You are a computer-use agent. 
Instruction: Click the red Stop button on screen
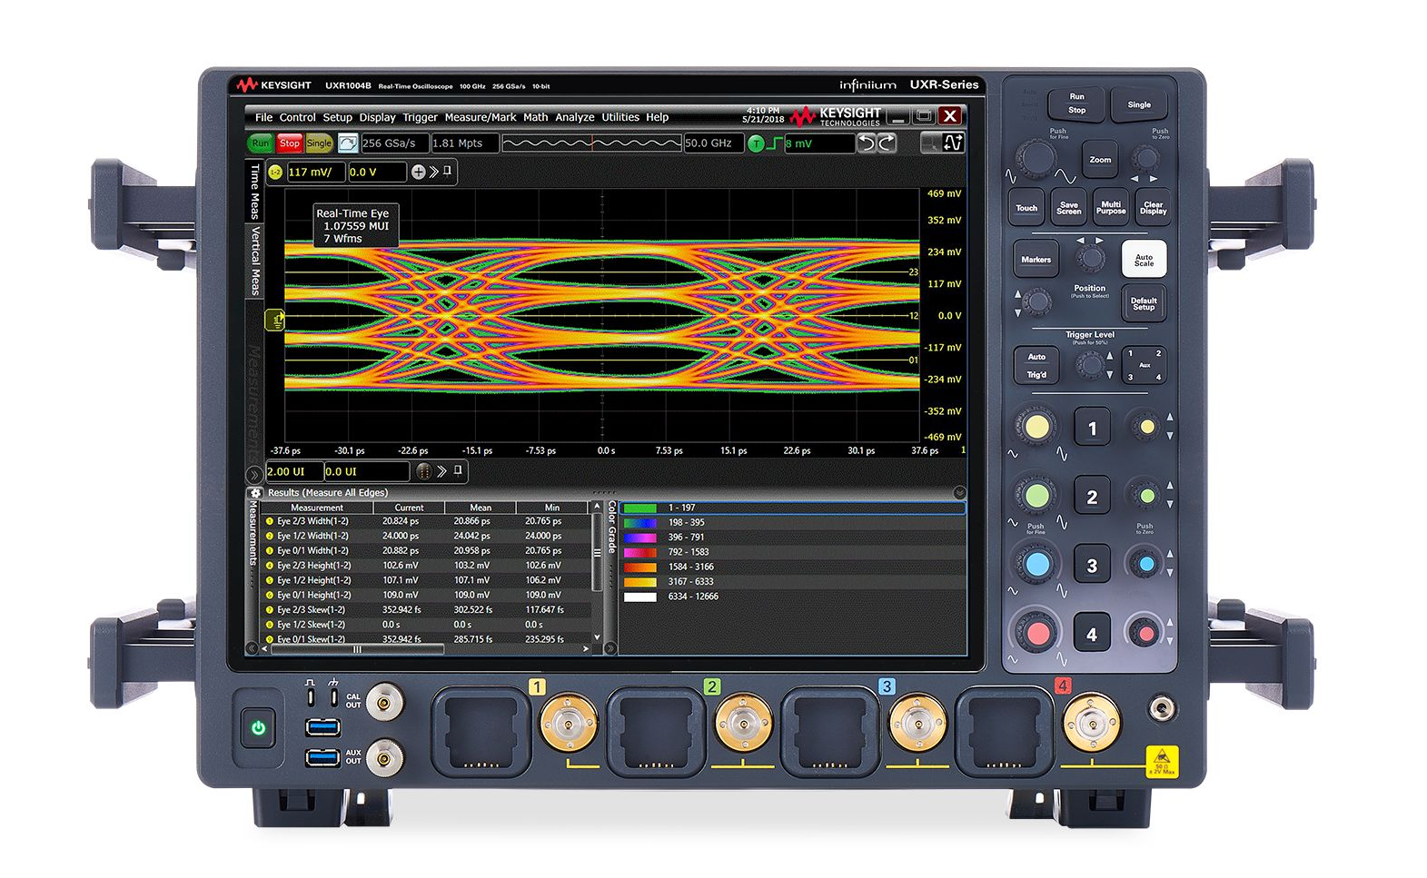tap(290, 143)
